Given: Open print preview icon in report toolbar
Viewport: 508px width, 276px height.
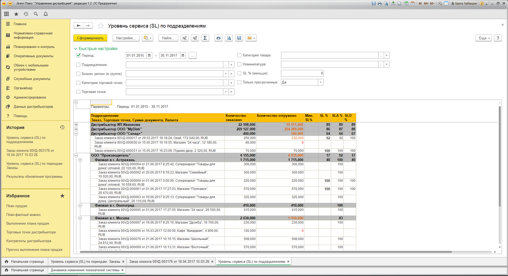Looking at the screenshot, I should (x=229, y=38).
